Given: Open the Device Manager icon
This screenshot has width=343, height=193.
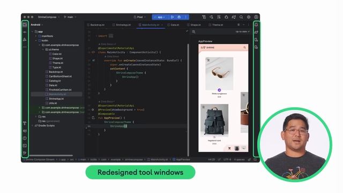Looking at the screenshot, I should tap(256, 40).
